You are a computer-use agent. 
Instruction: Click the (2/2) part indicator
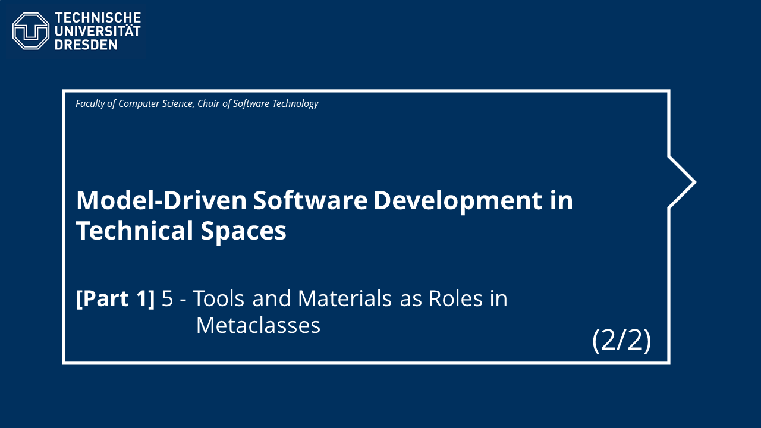click(x=622, y=340)
